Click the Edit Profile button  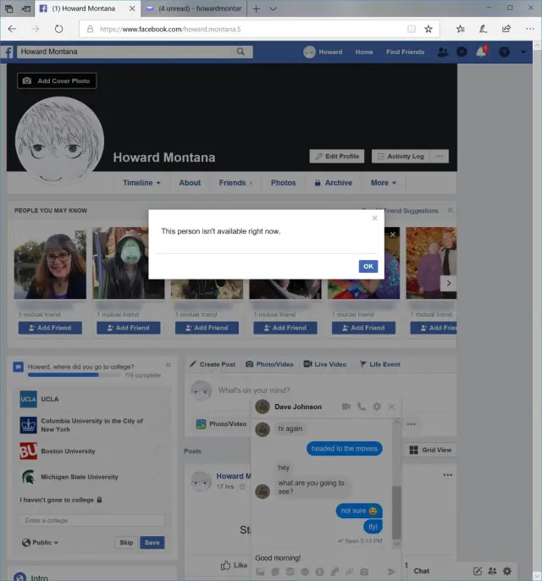point(336,156)
